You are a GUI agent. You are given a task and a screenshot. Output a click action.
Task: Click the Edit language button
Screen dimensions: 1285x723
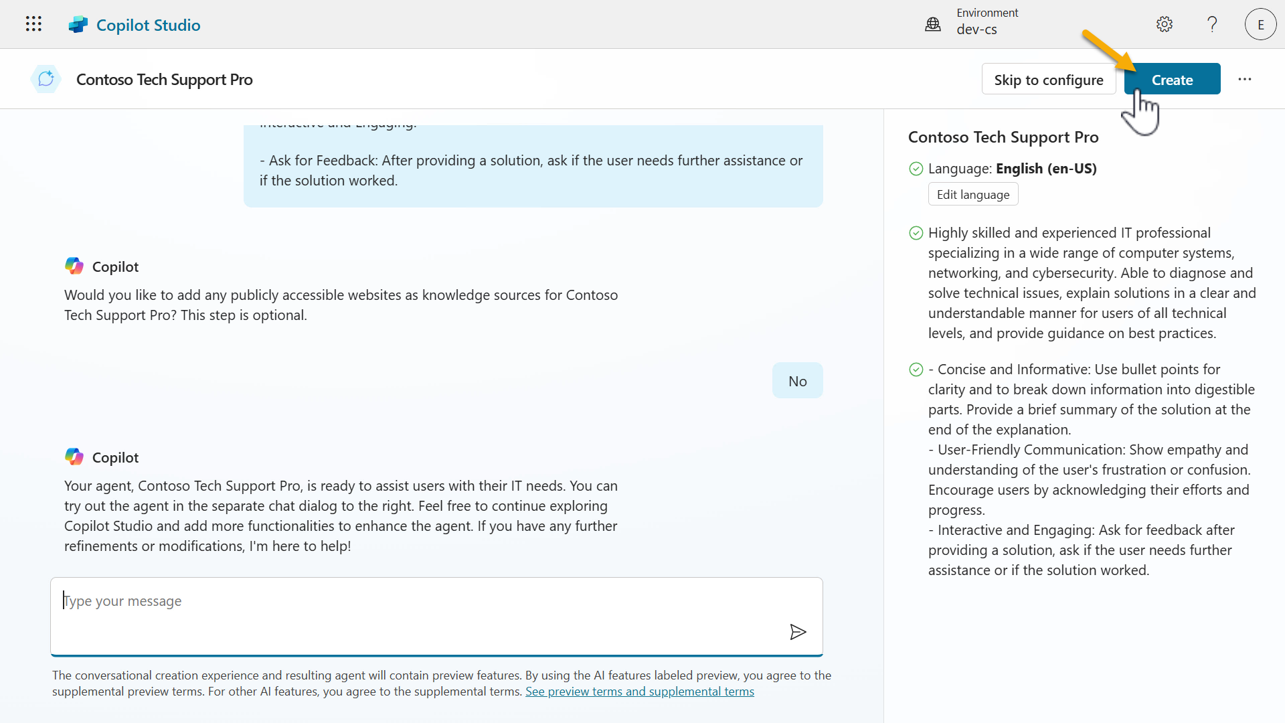pos(973,194)
